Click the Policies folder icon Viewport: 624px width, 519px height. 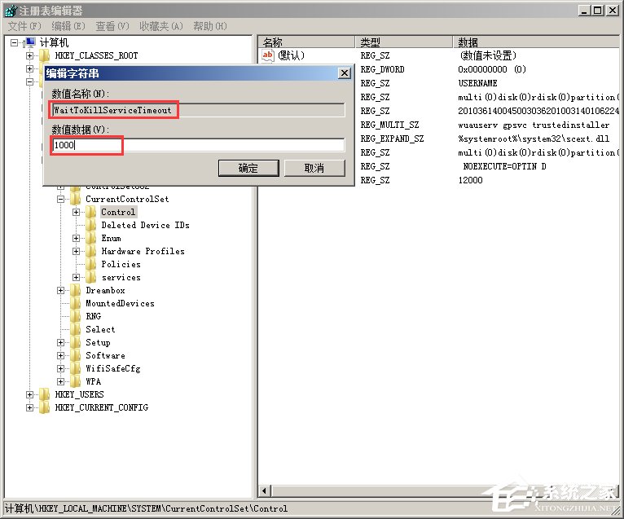(90, 264)
